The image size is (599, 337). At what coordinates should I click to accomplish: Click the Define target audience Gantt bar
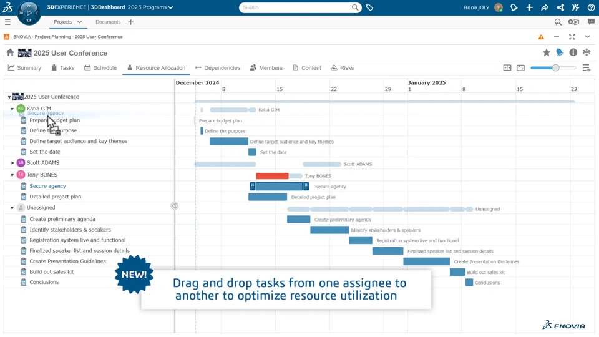tap(229, 142)
